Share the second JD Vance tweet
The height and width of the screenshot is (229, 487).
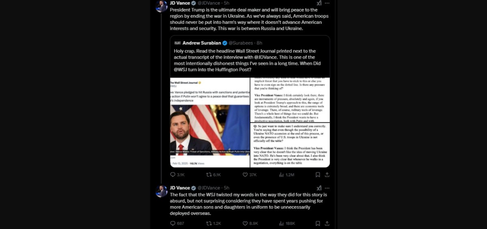327,223
